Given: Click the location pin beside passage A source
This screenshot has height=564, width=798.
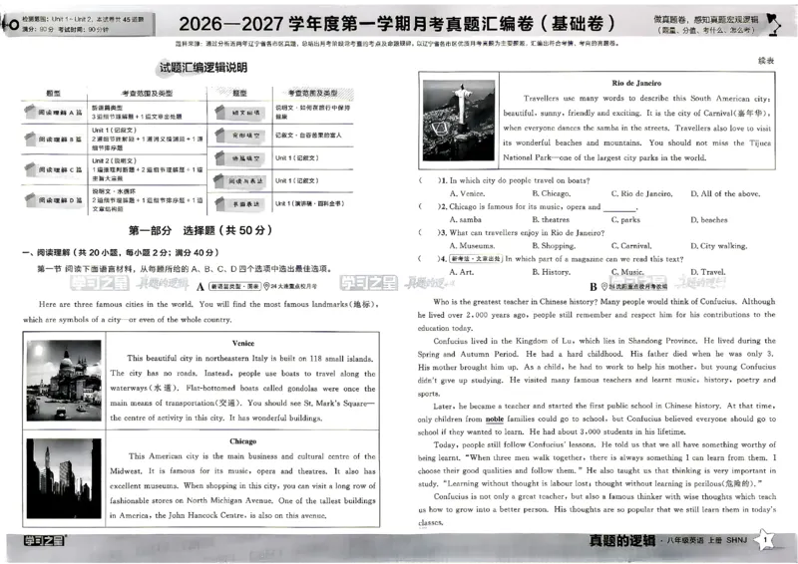Looking at the screenshot, I should 266,286.
